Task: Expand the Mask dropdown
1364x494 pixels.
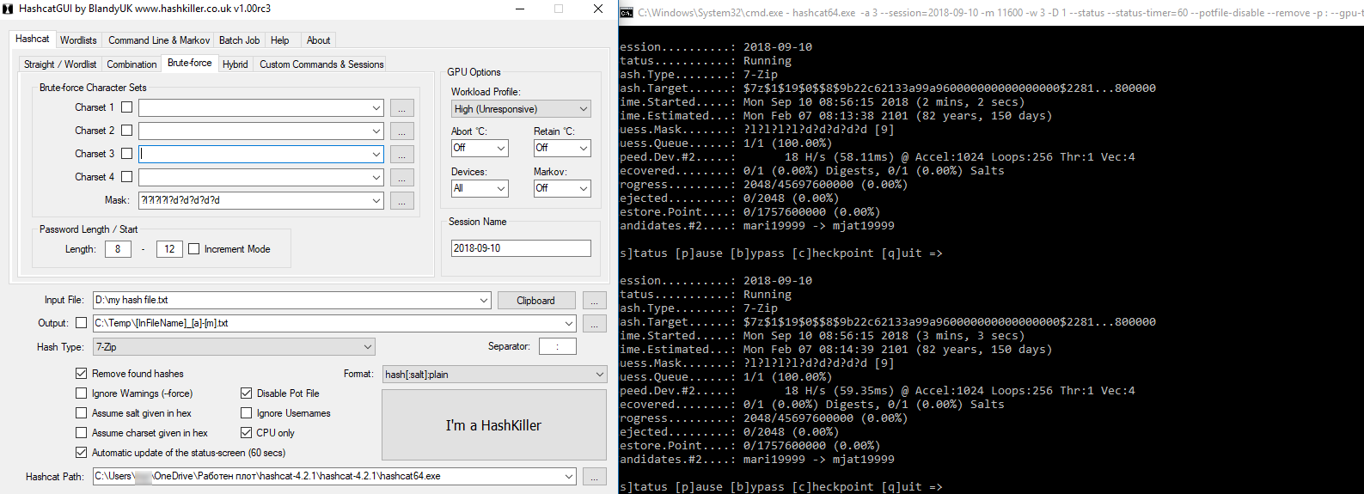Action: pos(376,200)
